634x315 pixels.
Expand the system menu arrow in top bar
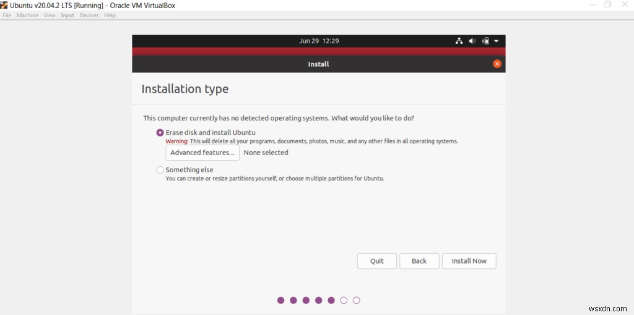(x=497, y=41)
